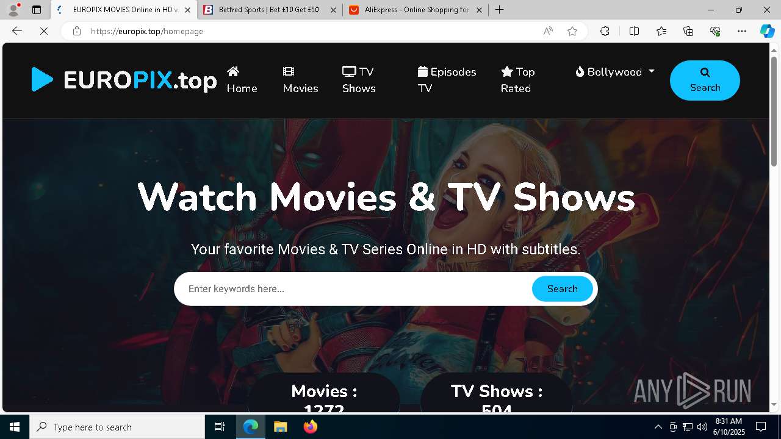This screenshot has width=781, height=439.
Task: Show hidden system tray icons
Action: [658, 427]
